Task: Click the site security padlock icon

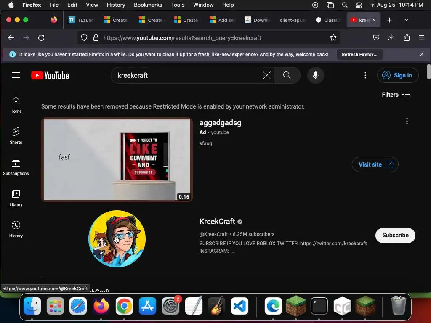Action: click(96, 37)
